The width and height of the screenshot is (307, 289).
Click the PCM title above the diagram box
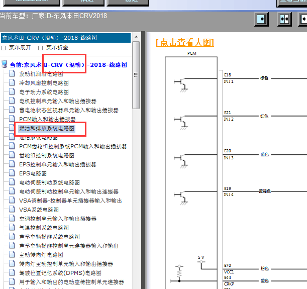click(x=191, y=53)
